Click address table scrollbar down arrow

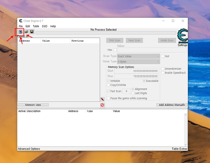coord(185,145)
